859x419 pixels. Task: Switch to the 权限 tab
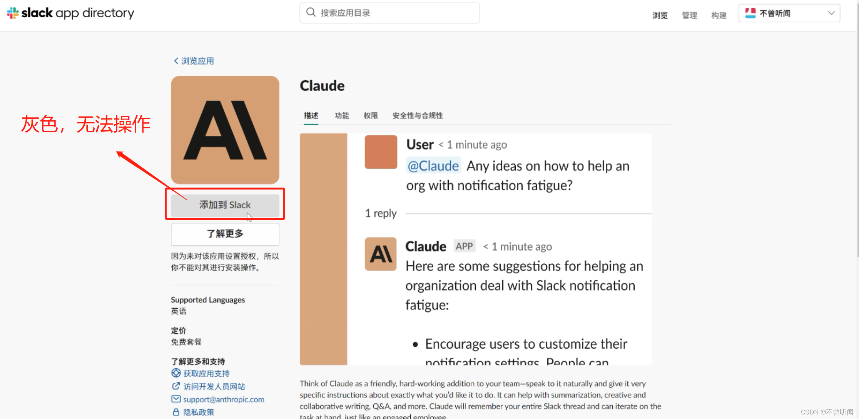click(371, 115)
